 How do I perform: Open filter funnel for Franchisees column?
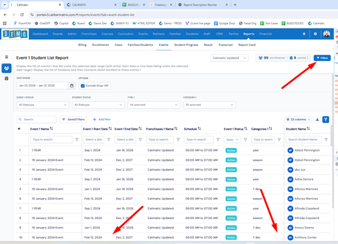(178, 140)
